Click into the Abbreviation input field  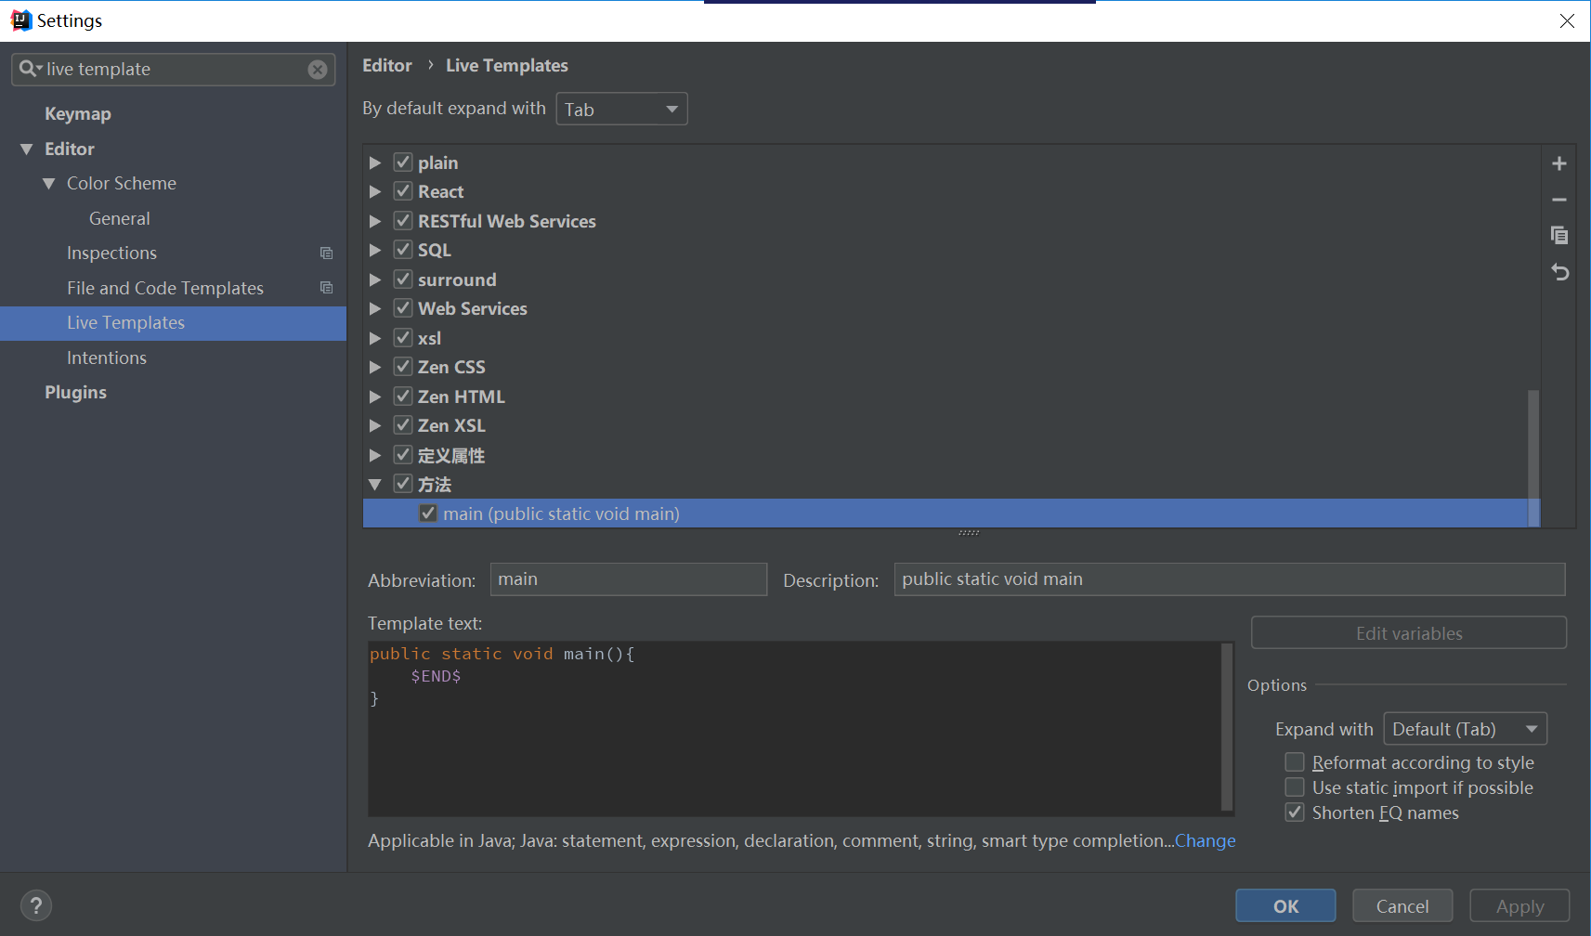tap(628, 579)
